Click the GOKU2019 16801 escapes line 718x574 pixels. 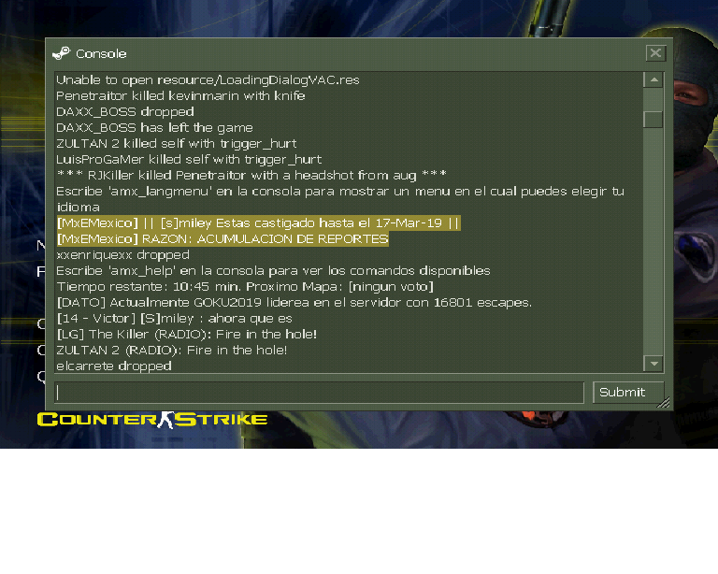pyautogui.click(x=294, y=303)
